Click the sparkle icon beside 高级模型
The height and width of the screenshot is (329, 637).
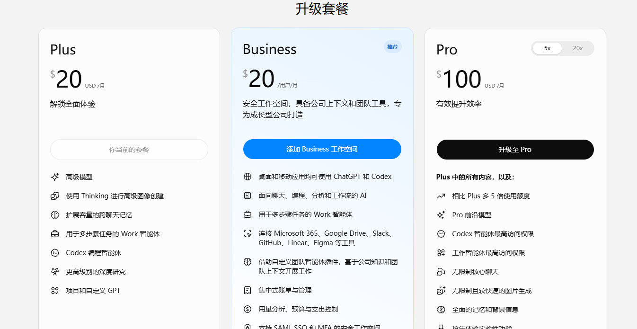tap(55, 177)
